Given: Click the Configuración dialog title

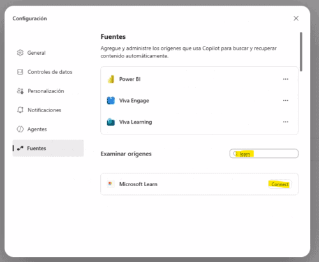Looking at the screenshot, I should coord(29,18).
